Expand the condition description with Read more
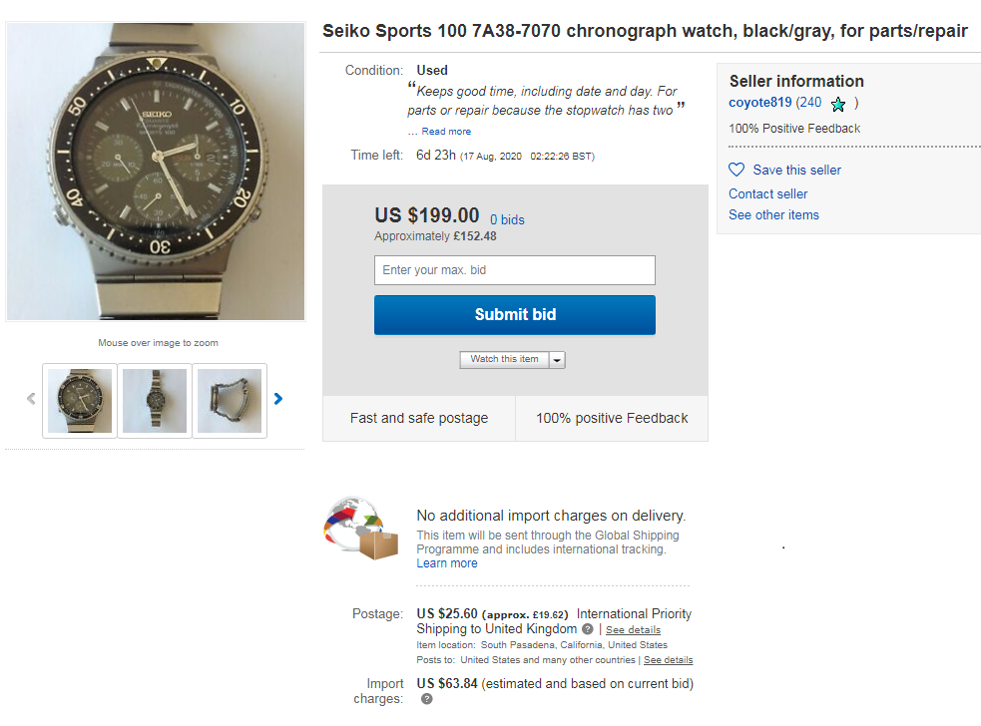Screen dimensions: 981x726 coord(446,132)
